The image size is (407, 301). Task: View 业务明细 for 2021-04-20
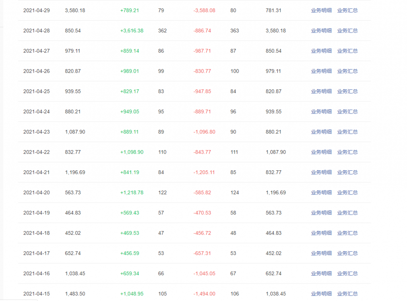[321, 193]
